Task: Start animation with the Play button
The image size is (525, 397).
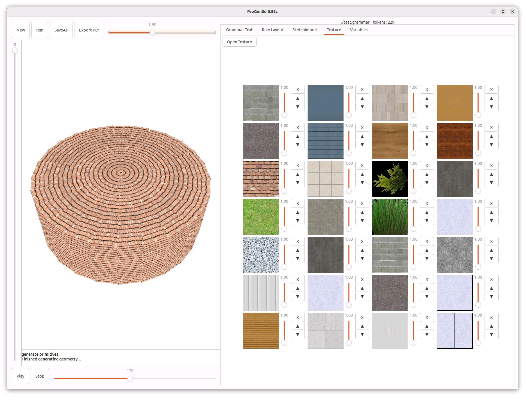Action: [20, 376]
